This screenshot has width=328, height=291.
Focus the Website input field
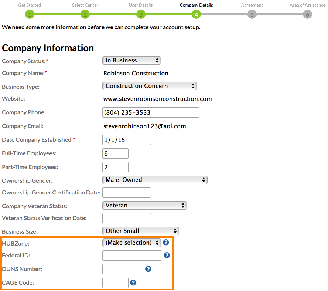[202, 99]
